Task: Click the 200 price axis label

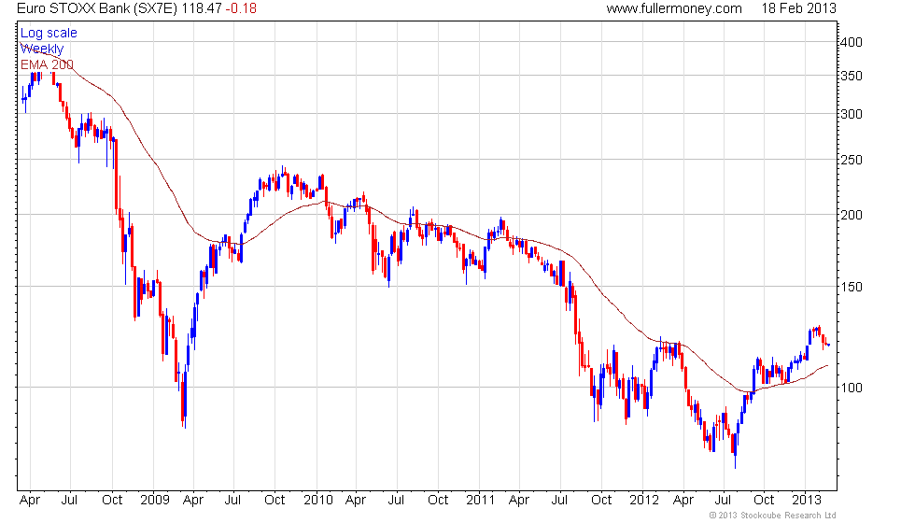Action: pyautogui.click(x=851, y=215)
